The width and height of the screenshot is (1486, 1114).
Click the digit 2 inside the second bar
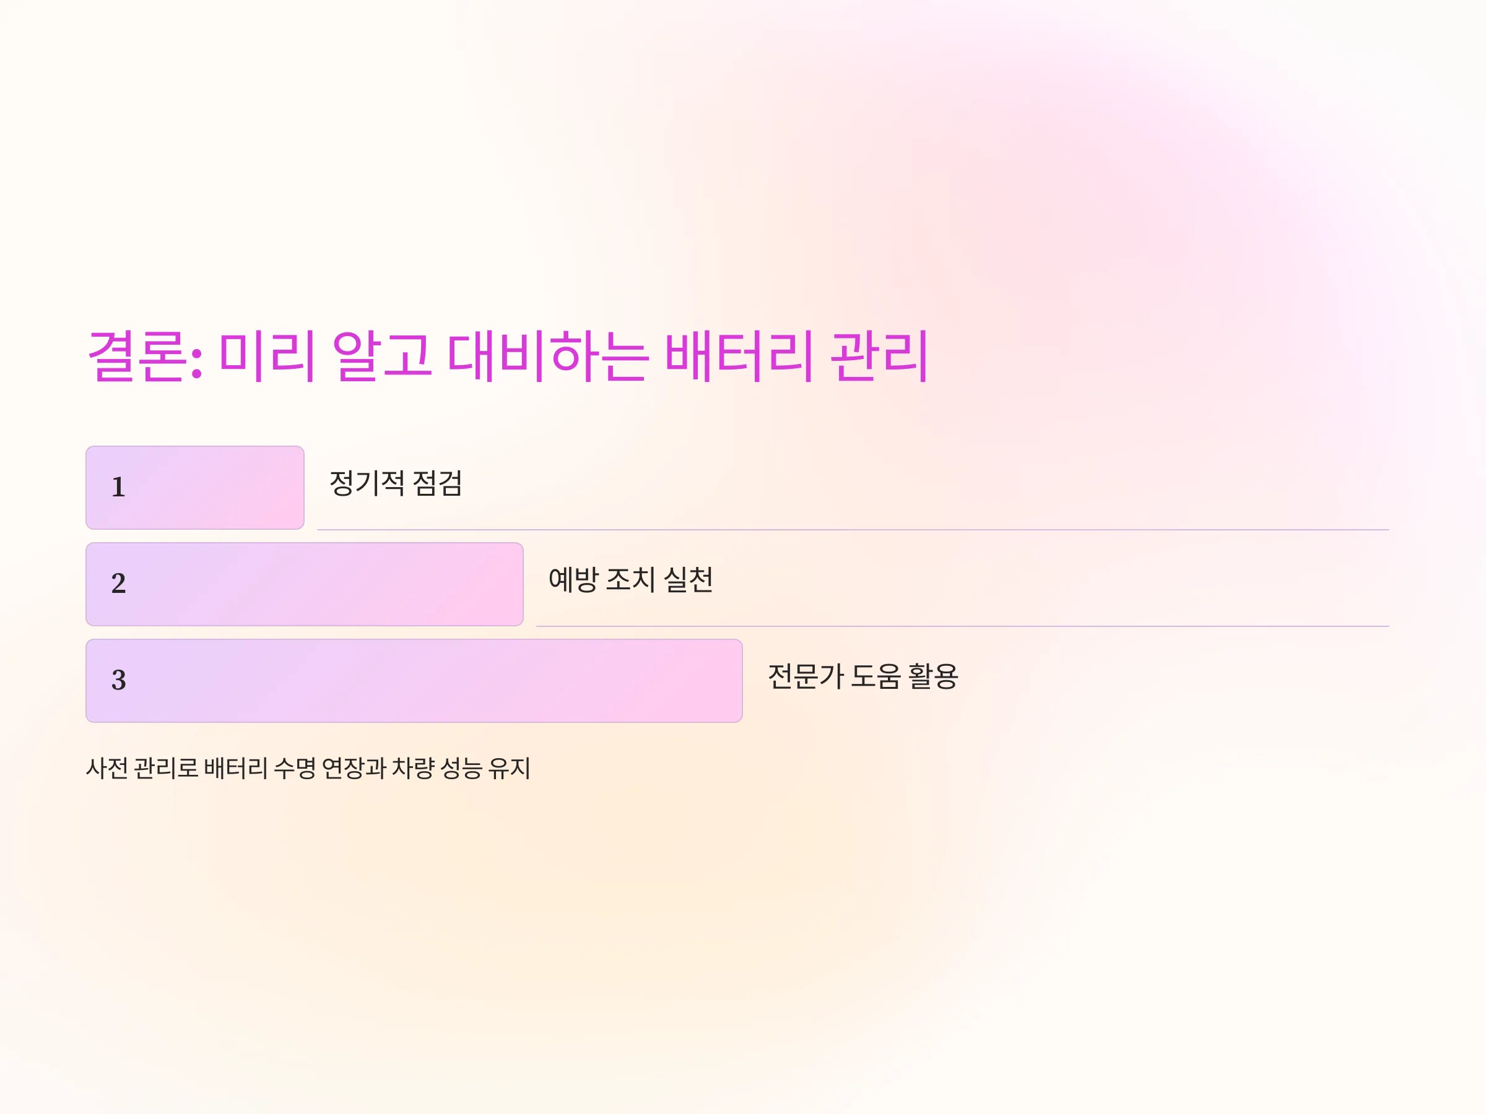pos(118,584)
